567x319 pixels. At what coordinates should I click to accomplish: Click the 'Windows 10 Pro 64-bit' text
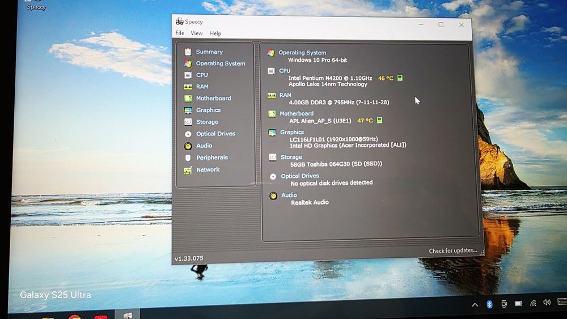(318, 60)
